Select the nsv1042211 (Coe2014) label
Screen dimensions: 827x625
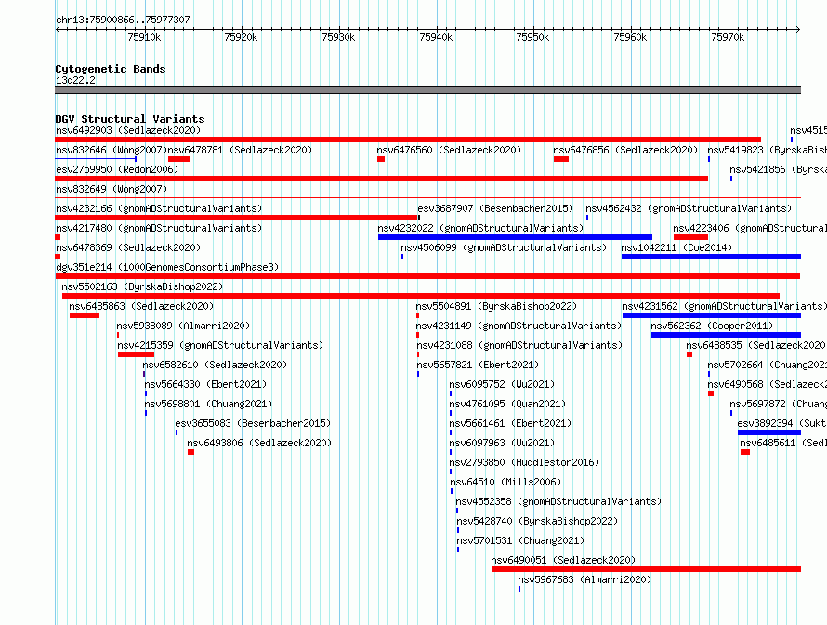point(676,247)
